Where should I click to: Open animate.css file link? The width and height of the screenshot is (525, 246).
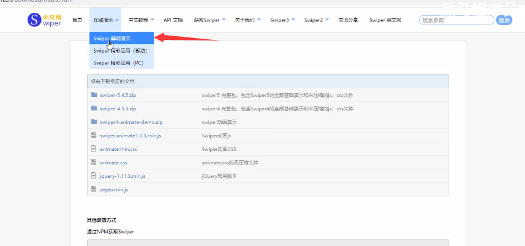pyautogui.click(x=113, y=163)
